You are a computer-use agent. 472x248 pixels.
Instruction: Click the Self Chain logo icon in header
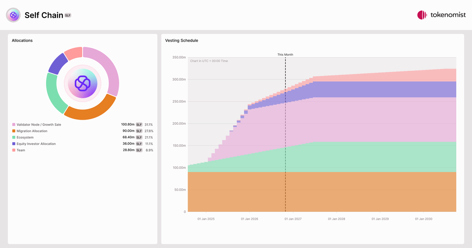pyautogui.click(x=13, y=15)
